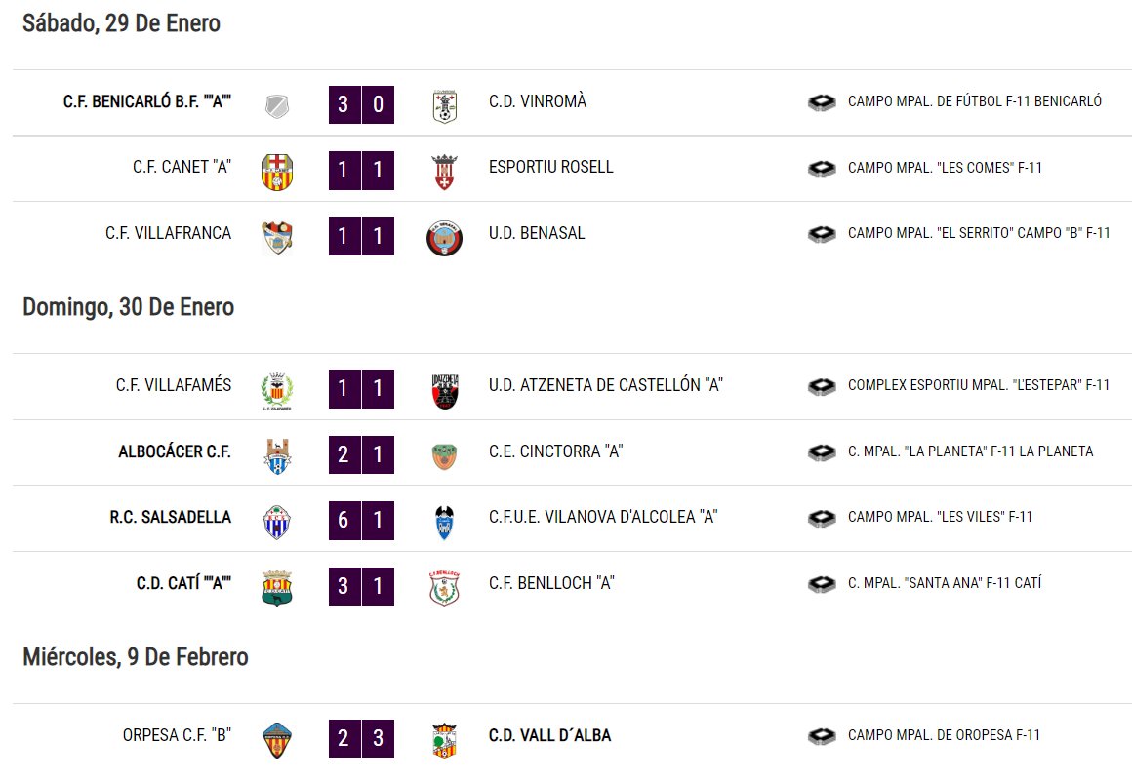This screenshot has height=784, width=1132.
Task: Open the C.F. Benicarló B.F. team link
Action: click(147, 101)
